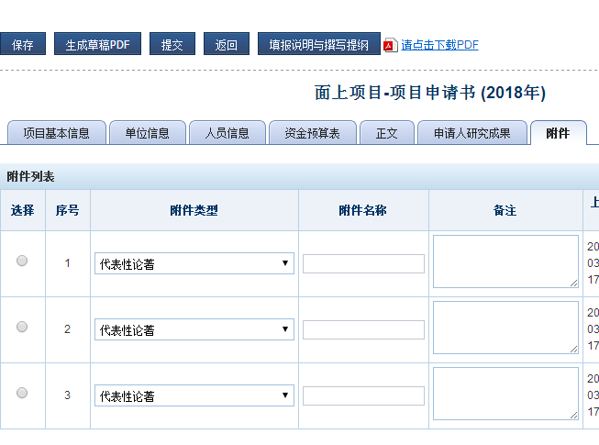Screen dimensions: 599x445
Task: Switch to 项目基本信息 tab
Action: click(57, 133)
